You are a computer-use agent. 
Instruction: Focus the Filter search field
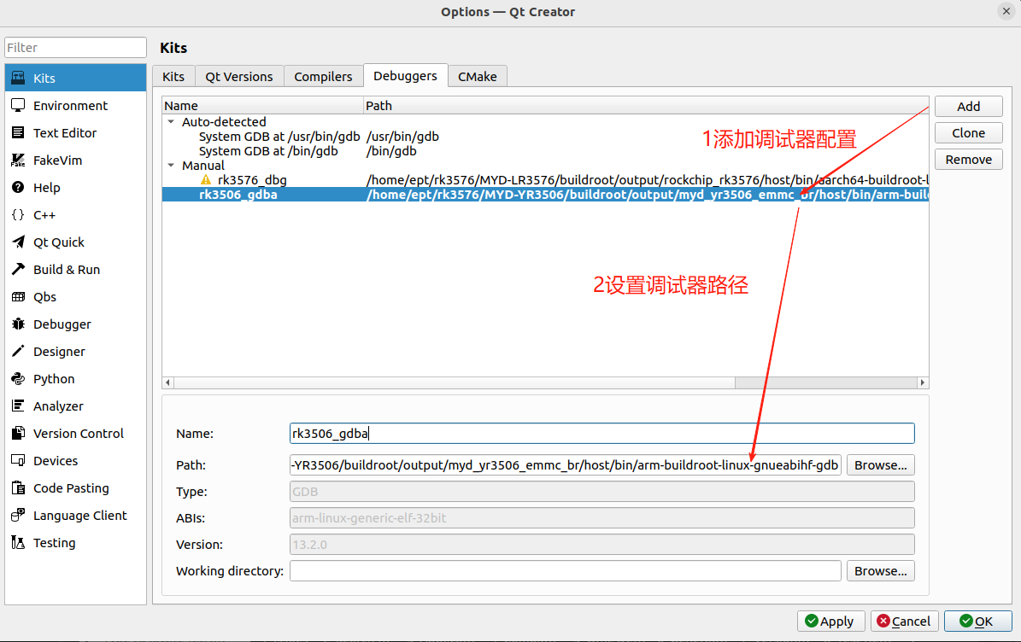point(75,48)
